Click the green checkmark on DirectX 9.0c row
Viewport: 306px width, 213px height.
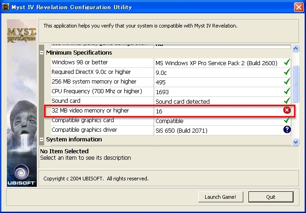[287, 72]
